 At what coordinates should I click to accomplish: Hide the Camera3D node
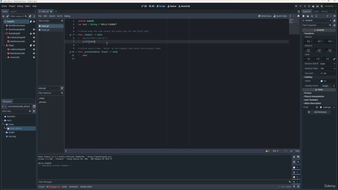pyautogui.click(x=34, y=58)
